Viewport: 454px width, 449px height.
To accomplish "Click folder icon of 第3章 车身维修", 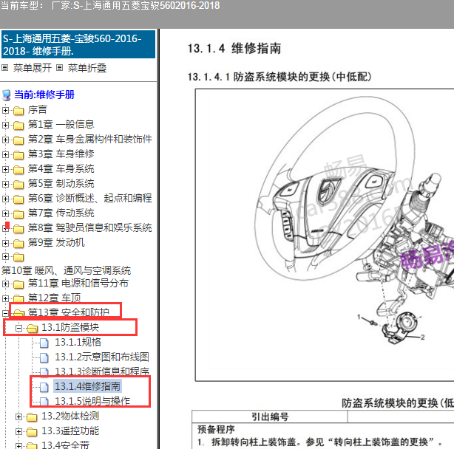I will pyautogui.click(x=18, y=154).
